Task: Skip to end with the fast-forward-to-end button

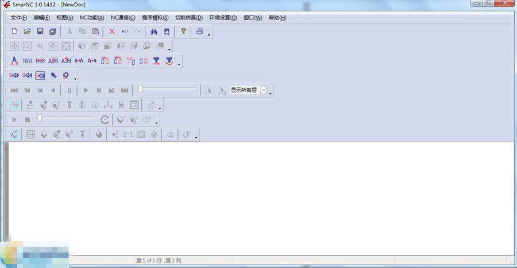Action: pyautogui.click(x=125, y=90)
